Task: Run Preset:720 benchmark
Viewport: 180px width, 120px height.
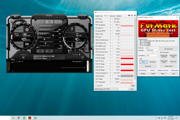Action: 173,62
